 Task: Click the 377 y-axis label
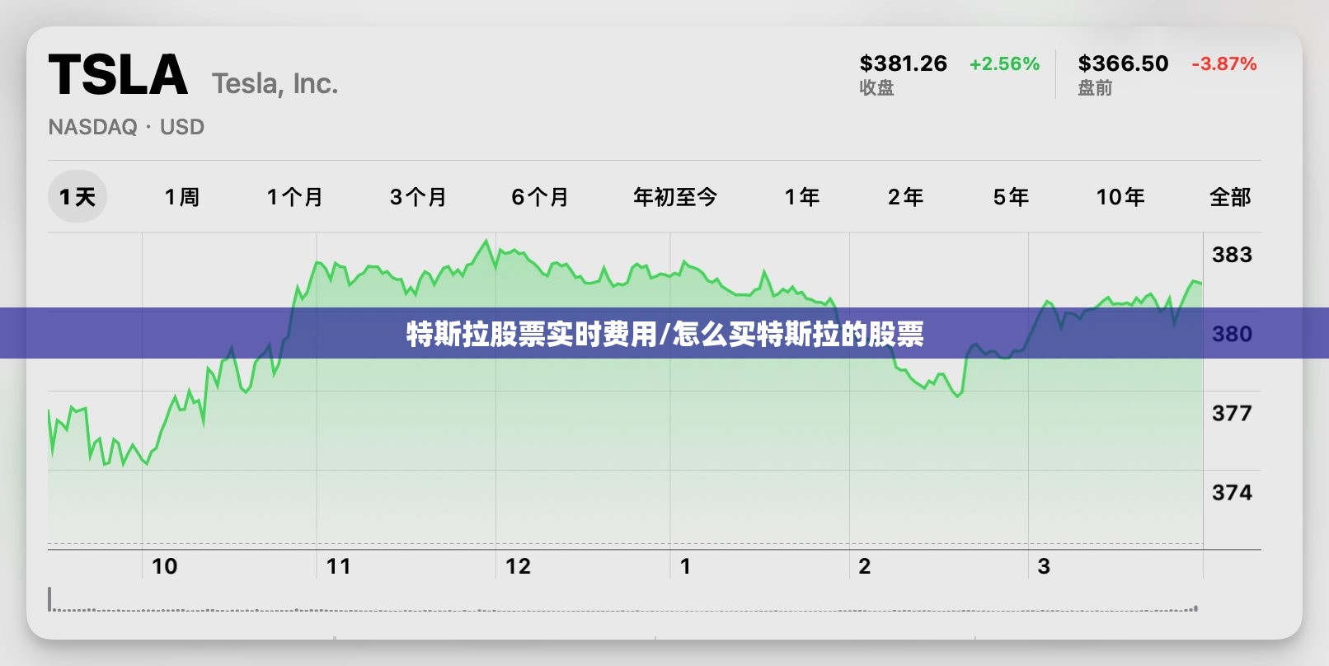pos(1232,413)
